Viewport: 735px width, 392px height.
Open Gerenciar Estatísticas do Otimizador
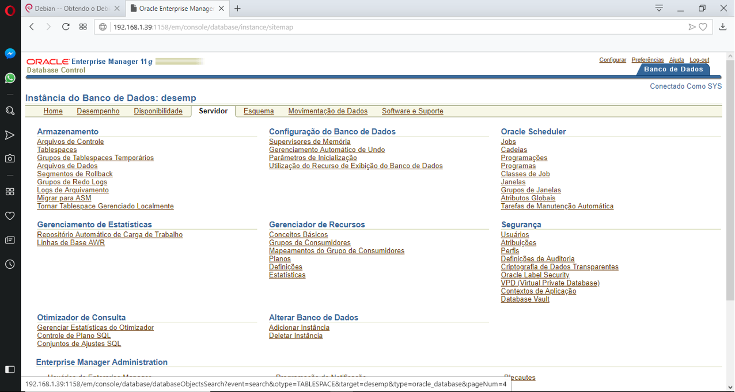(95, 328)
